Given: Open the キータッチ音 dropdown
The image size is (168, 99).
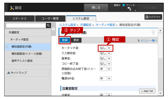Looking at the screenshot, I should (106, 48).
